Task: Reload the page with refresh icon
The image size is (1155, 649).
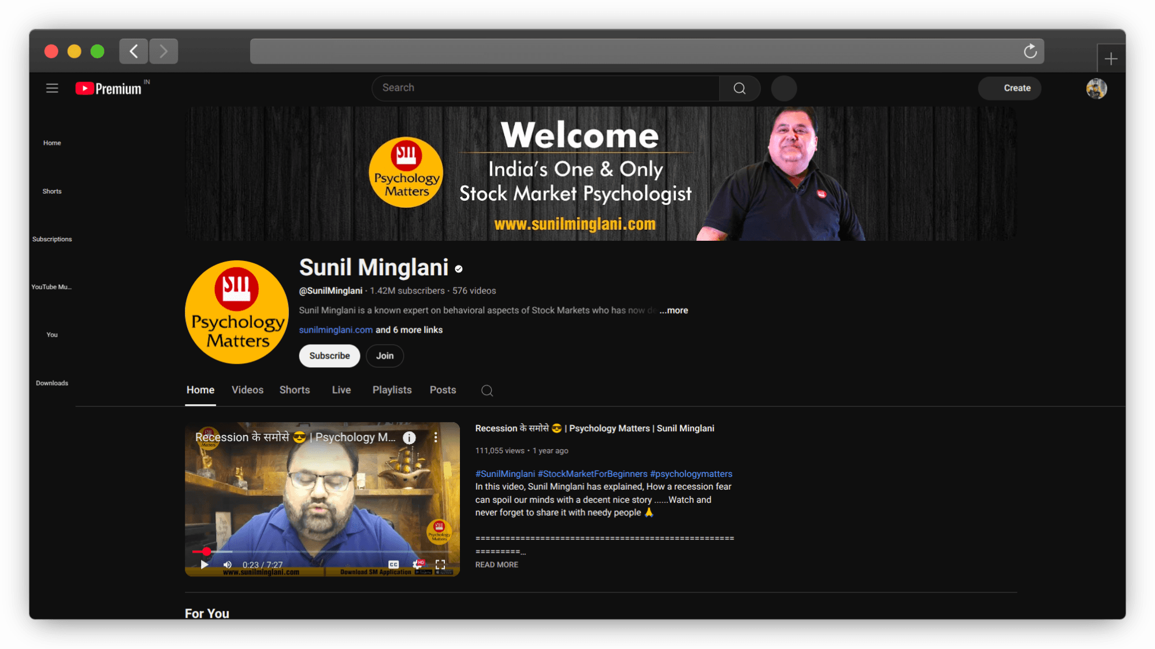Action: pyautogui.click(x=1030, y=51)
